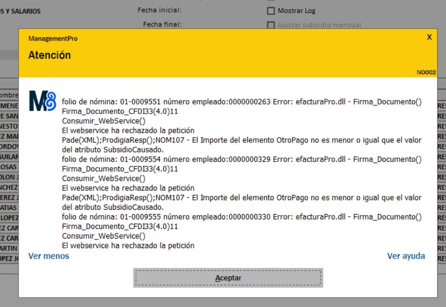Image resolution: width=446 pixels, height=307 pixels.
Task: Select the ORDOV row in background grid
Action: coord(9,147)
